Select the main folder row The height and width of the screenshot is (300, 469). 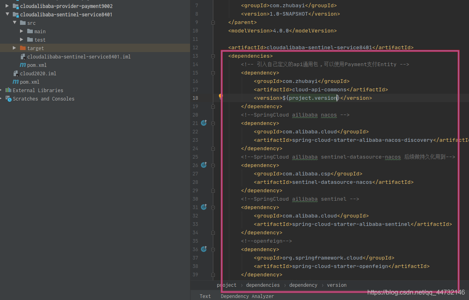point(95,31)
